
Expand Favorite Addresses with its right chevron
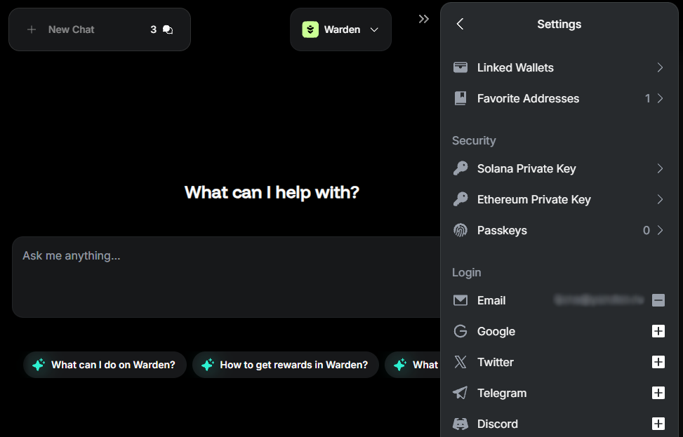tap(661, 98)
